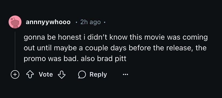
Task: Collapse the thread via the vertical thread line
Action: click(x=15, y=50)
